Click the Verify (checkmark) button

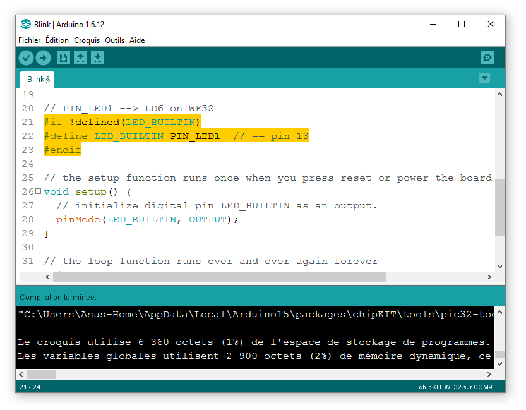pyautogui.click(x=26, y=58)
